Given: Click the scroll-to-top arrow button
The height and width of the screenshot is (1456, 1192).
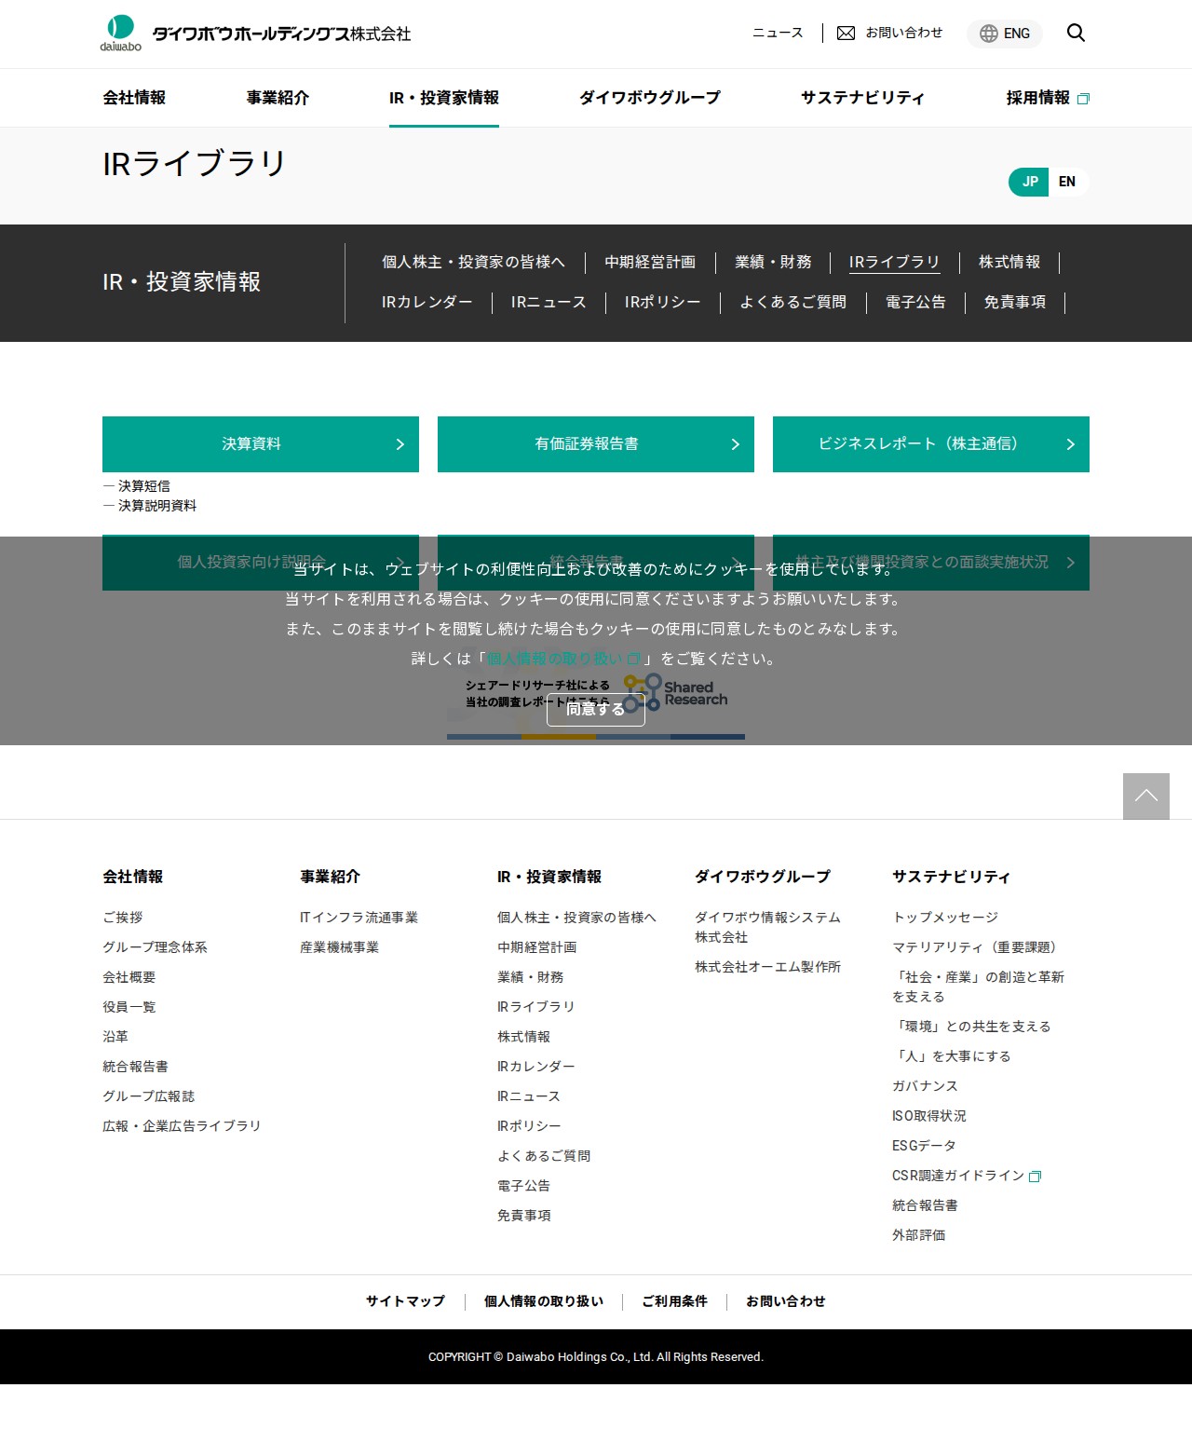Looking at the screenshot, I should point(1146,796).
